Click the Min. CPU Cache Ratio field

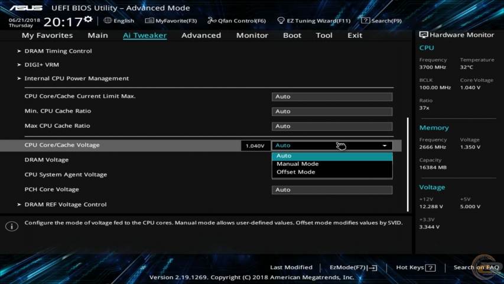[x=332, y=111]
